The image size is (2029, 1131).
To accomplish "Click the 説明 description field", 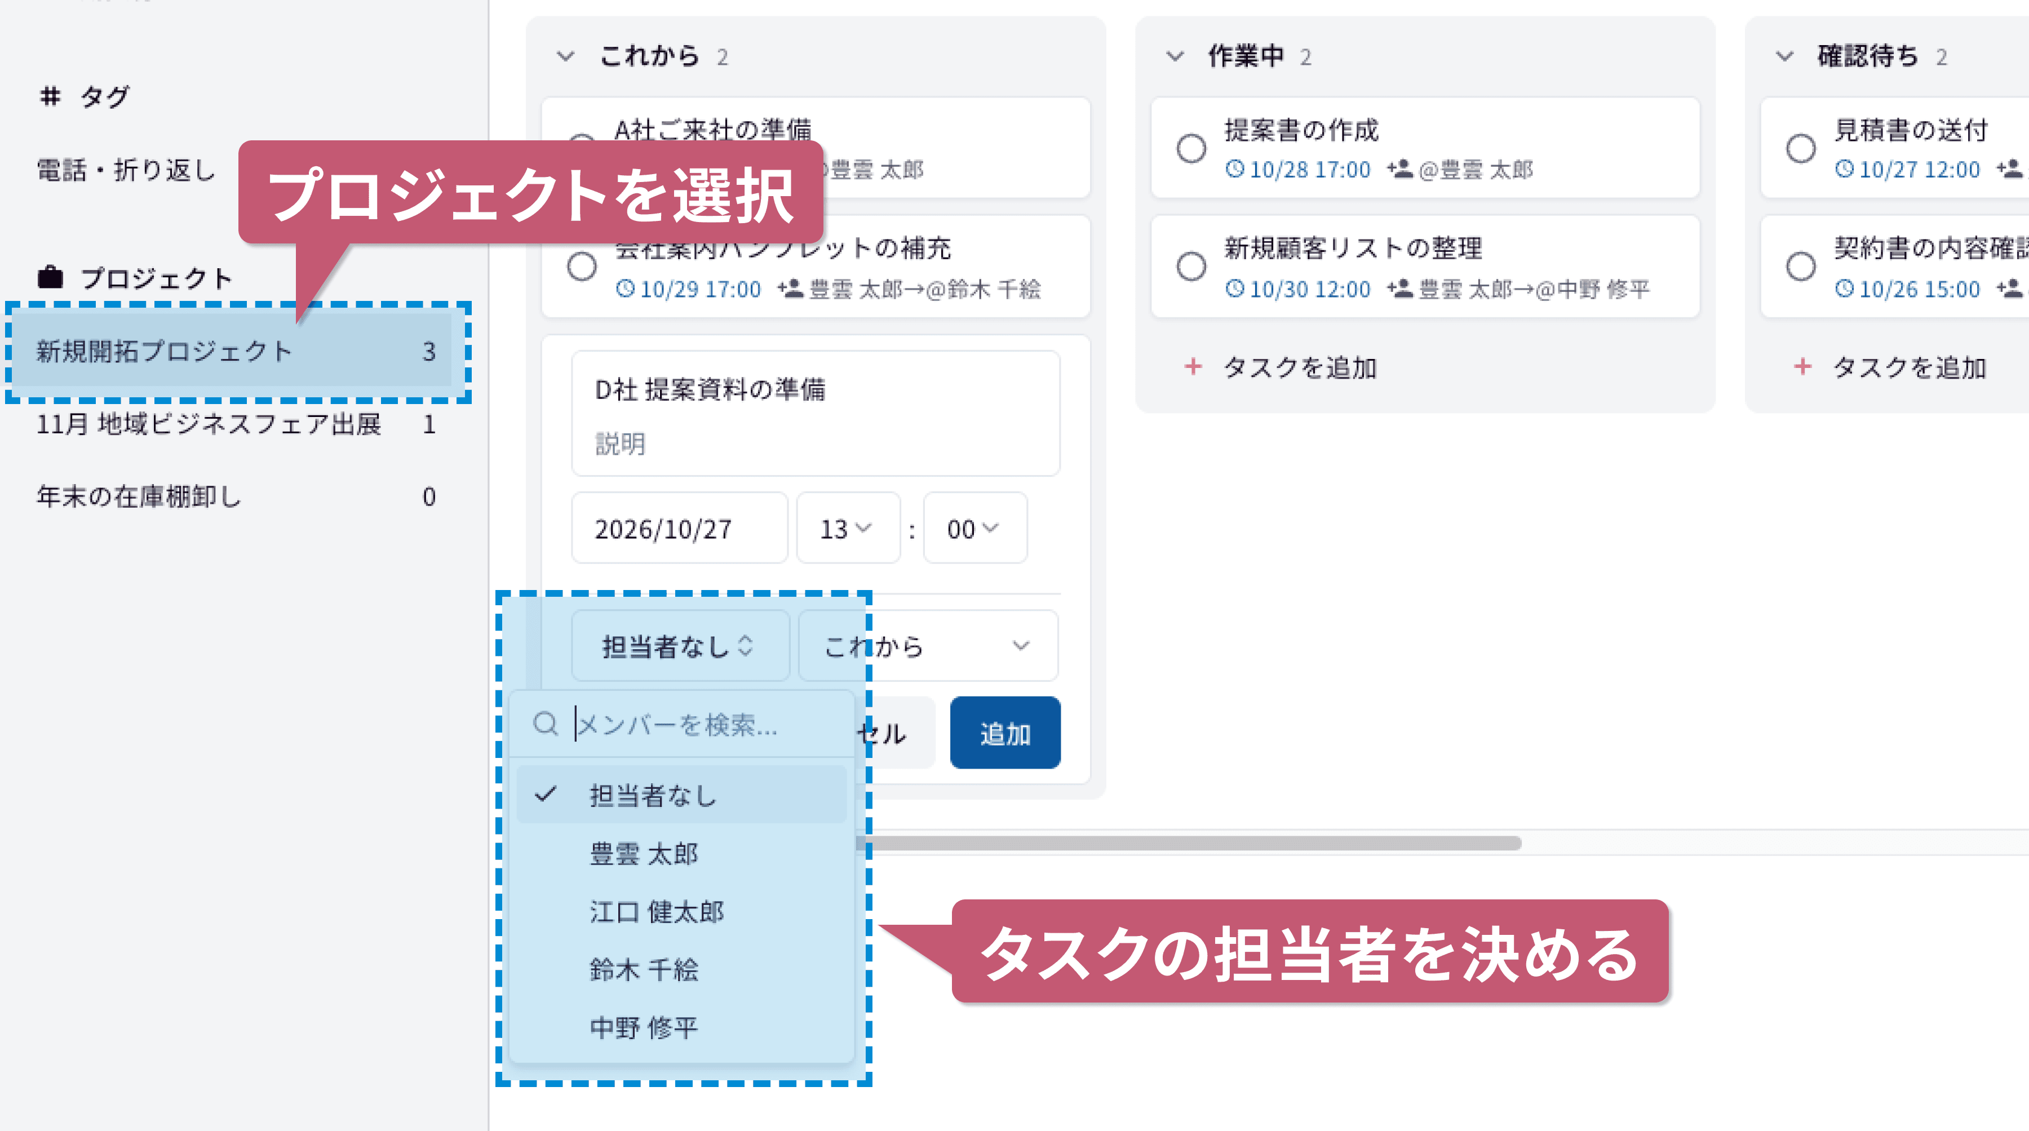I will point(621,443).
